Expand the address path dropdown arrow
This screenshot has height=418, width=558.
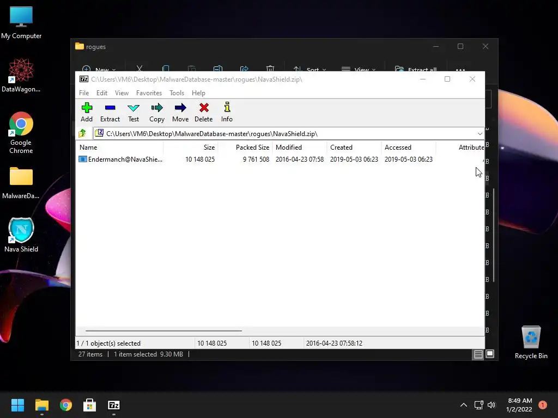coord(480,134)
